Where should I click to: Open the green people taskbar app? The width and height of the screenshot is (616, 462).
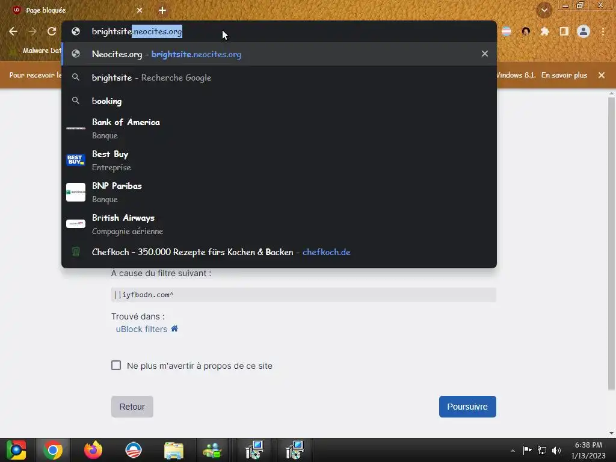coord(212,450)
